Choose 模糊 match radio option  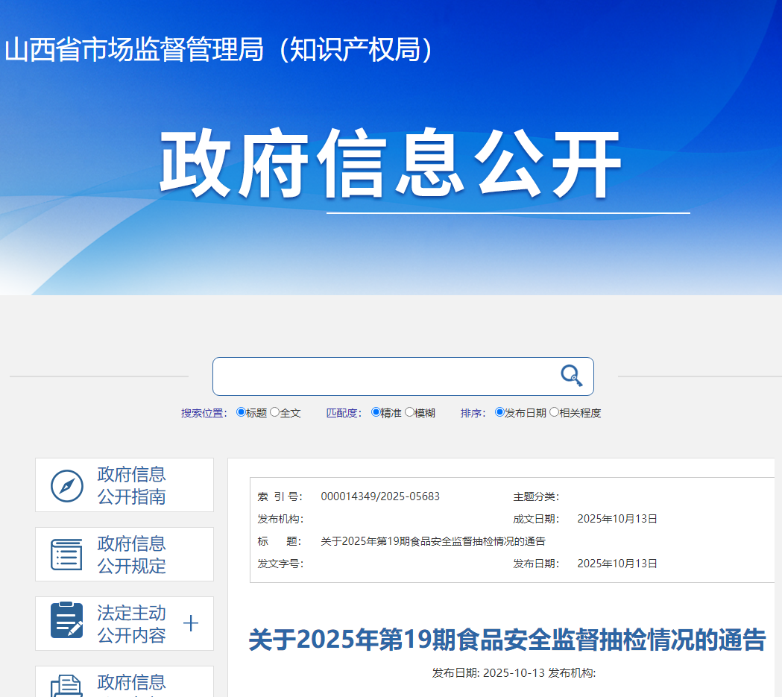(x=409, y=412)
